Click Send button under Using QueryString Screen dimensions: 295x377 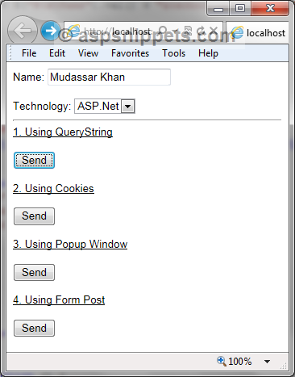pos(34,161)
